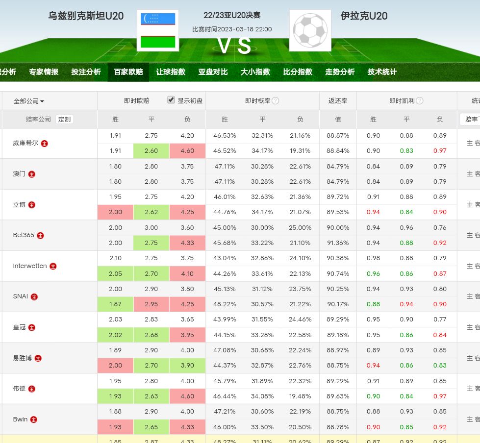The height and width of the screenshot is (443, 480).
Task: Click the help icon beside 即时概率
Action: pyautogui.click(x=276, y=101)
